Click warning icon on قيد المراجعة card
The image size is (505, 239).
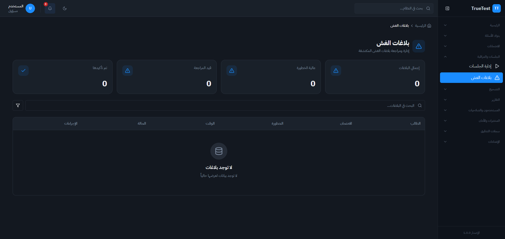(x=128, y=71)
